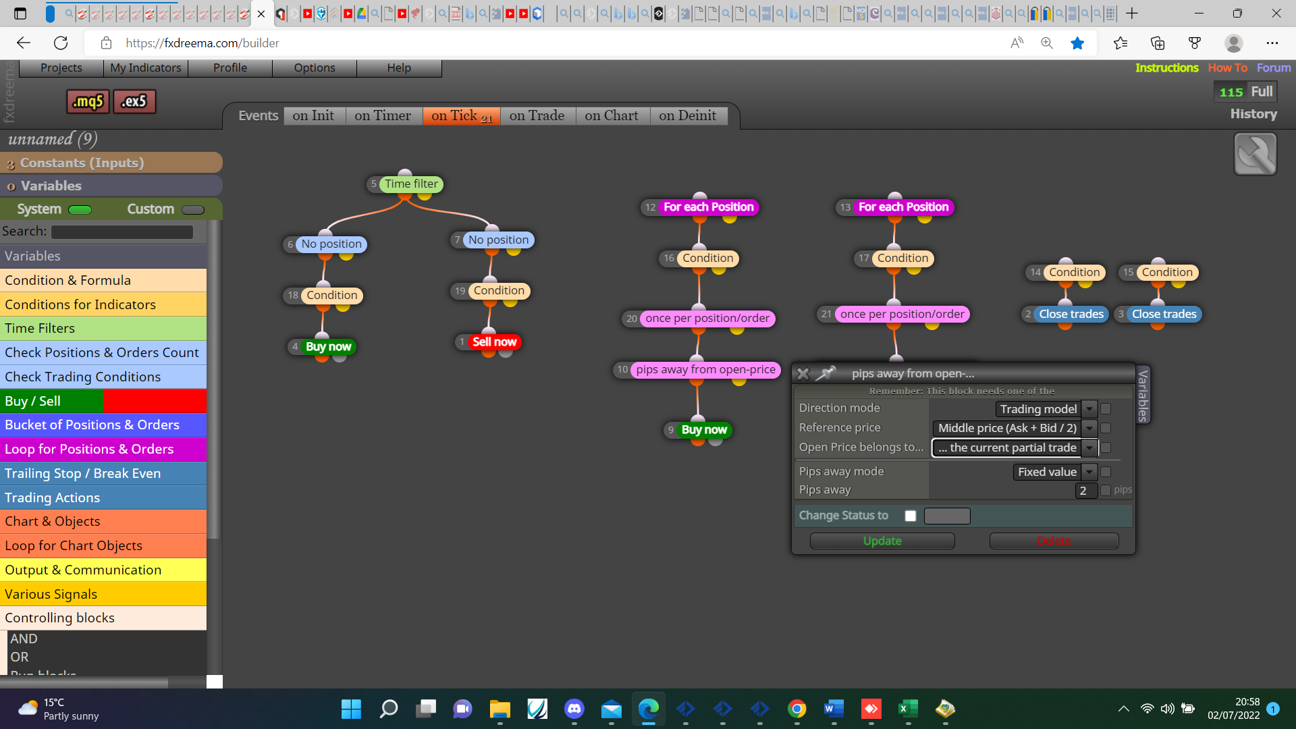Viewport: 1296px width, 729px height.
Task: Tick the checkbox beside Pips away mode
Action: point(1106,473)
